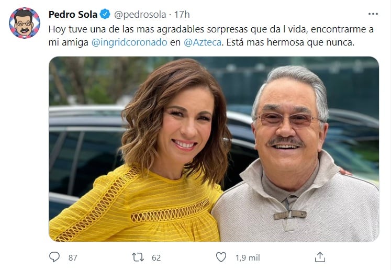
Task: Open the share upload-arrow icon
Action: pyautogui.click(x=320, y=257)
